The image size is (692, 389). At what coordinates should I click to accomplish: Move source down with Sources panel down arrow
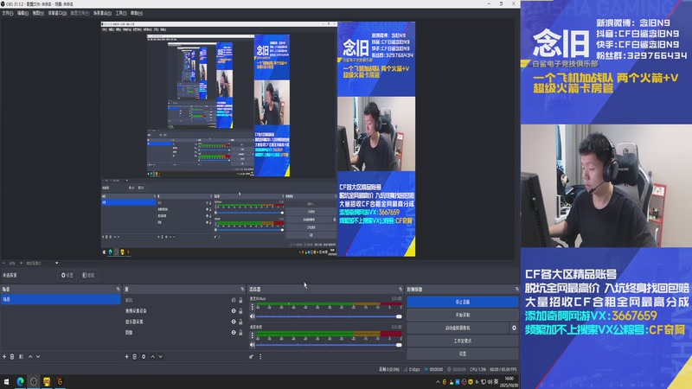point(161,356)
